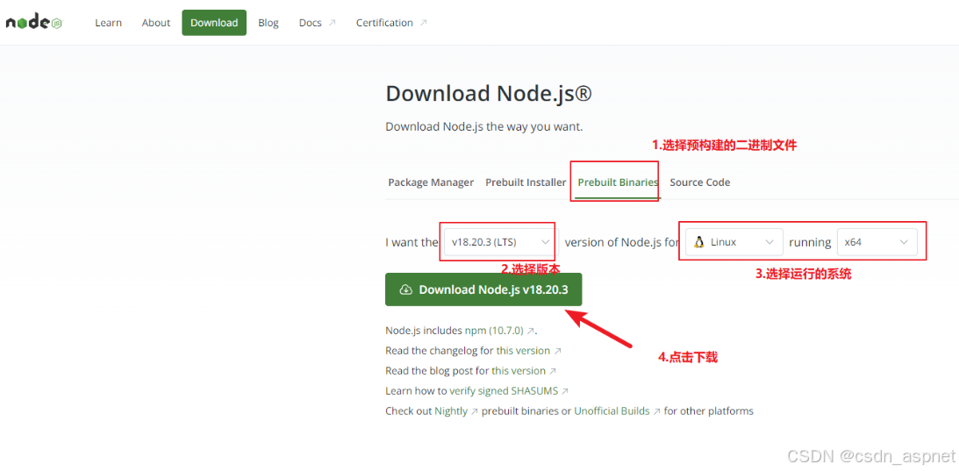This screenshot has height=471, width=959.
Task: Open the Linux operating system dropdown
Action: tap(734, 242)
